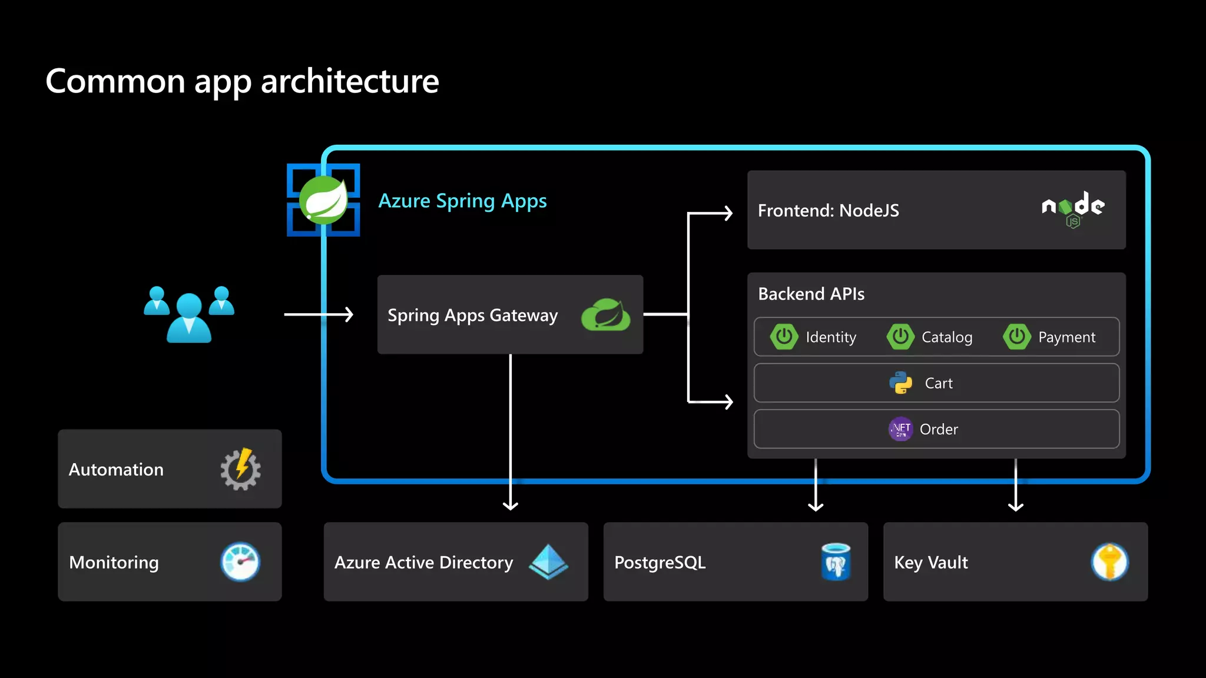Click the Common app architecture title
The width and height of the screenshot is (1206, 678).
242,81
